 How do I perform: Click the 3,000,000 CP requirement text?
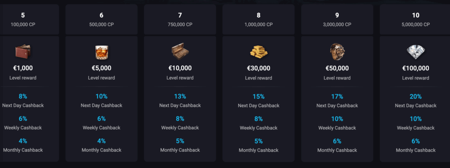pos(337,24)
